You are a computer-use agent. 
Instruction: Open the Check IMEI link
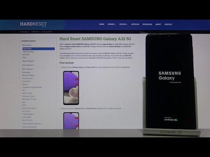coord(27,117)
